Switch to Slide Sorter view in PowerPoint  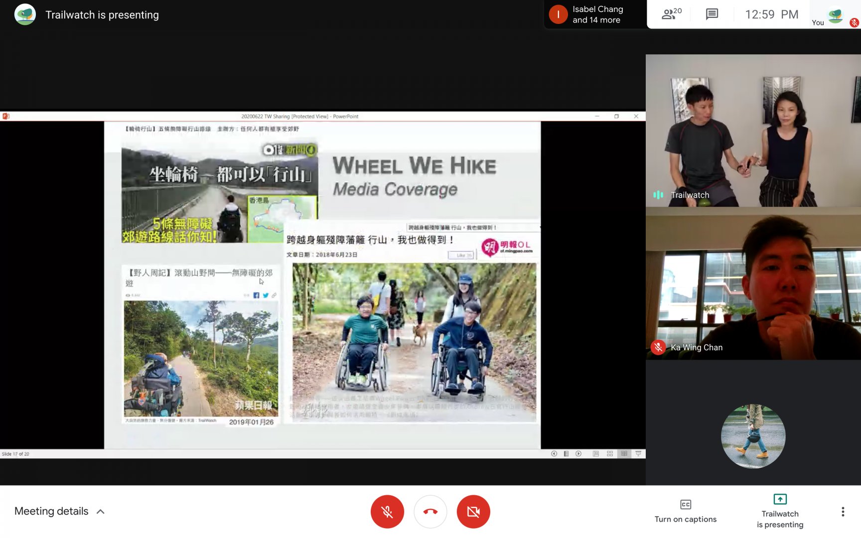(610, 454)
